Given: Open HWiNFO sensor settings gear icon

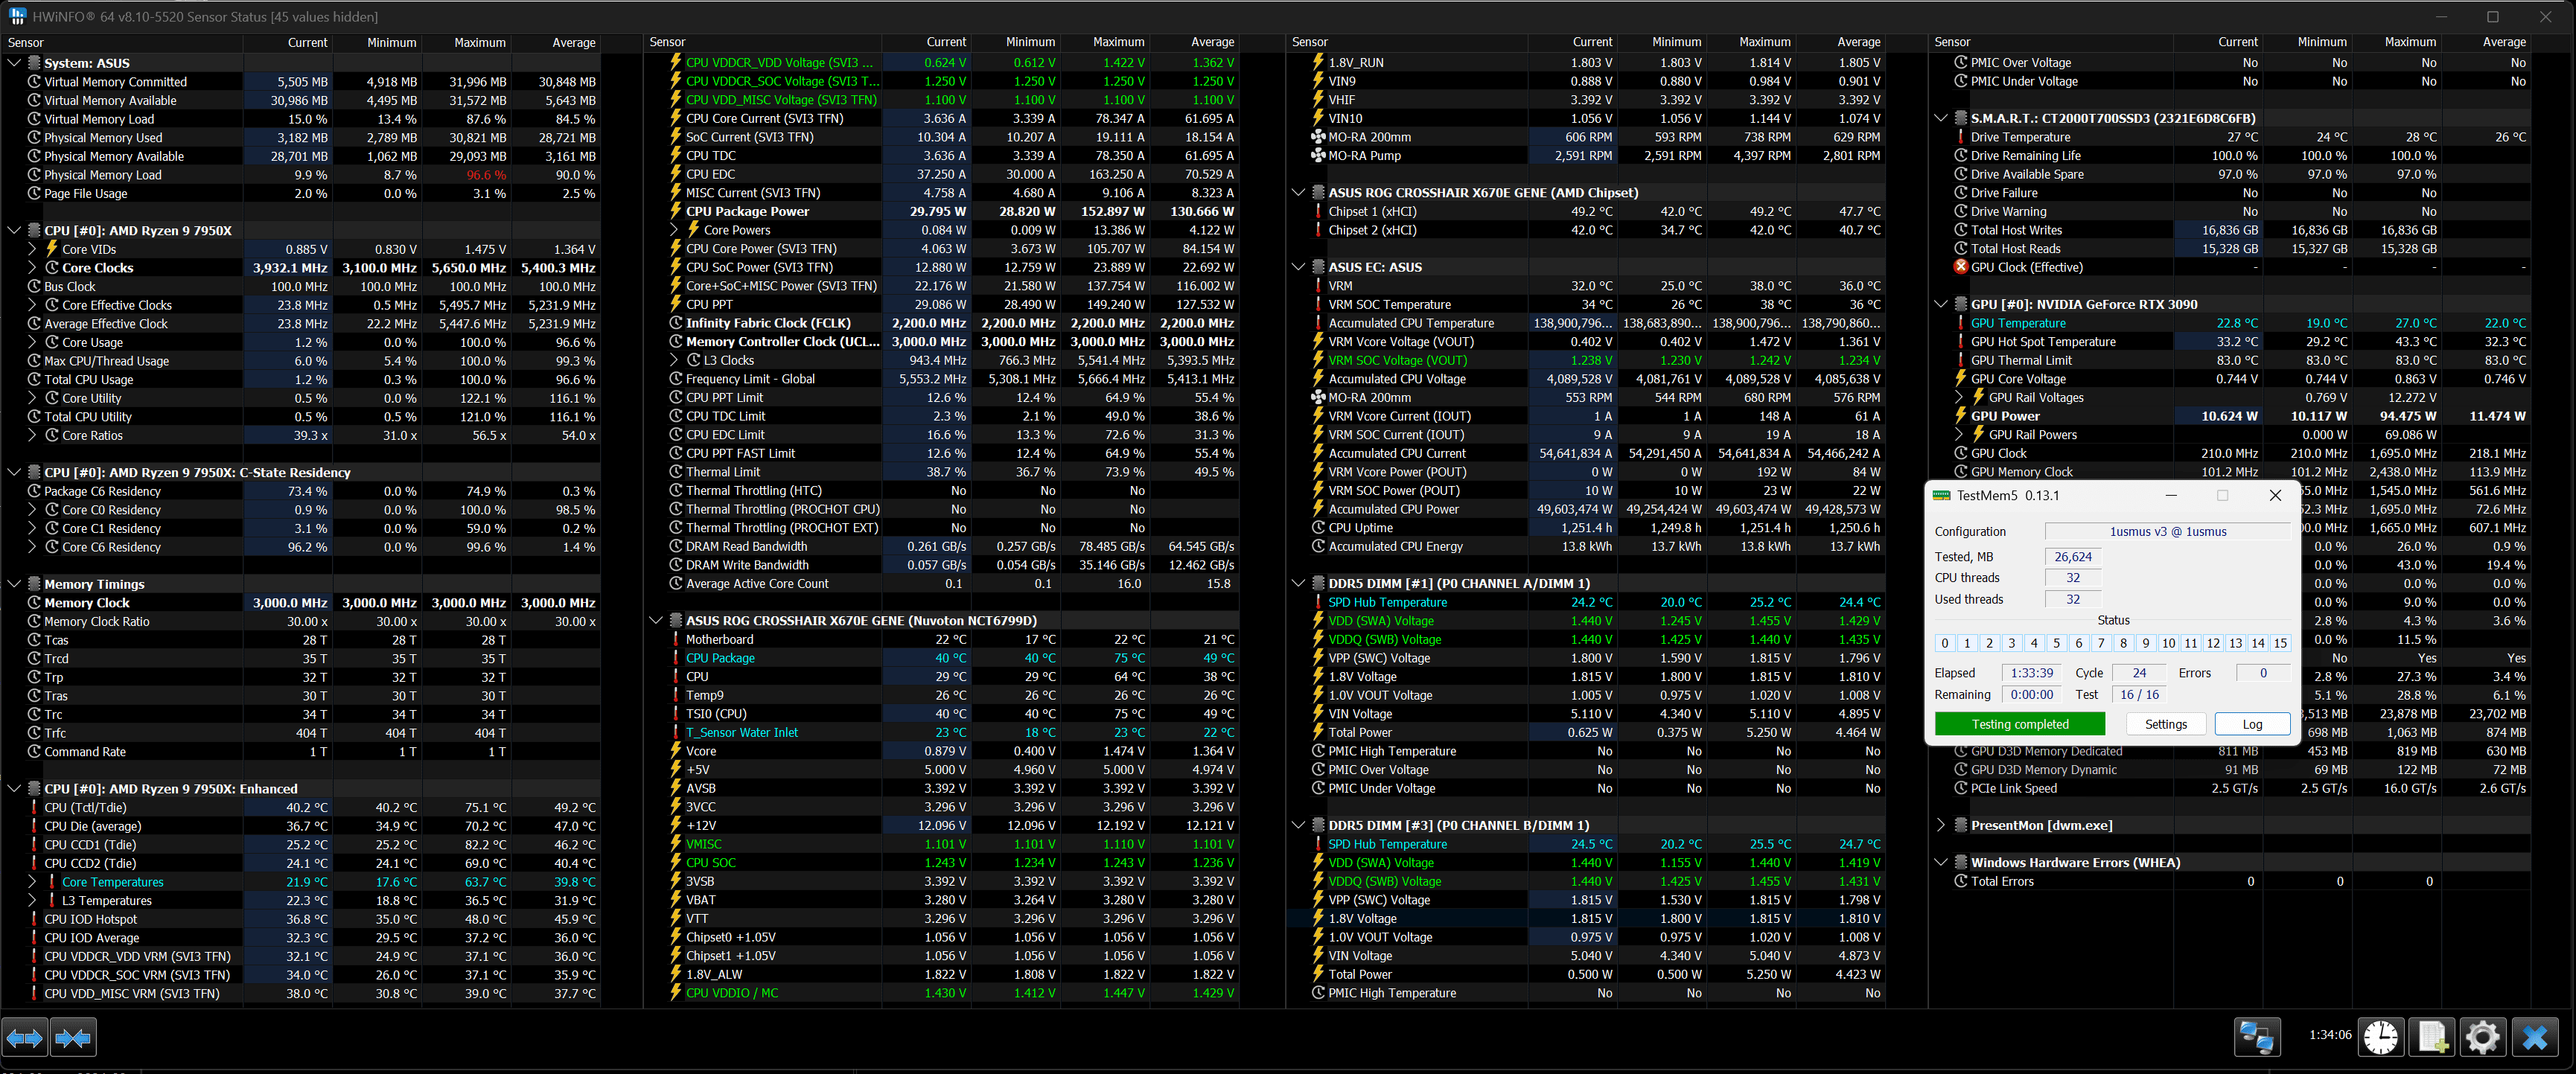Looking at the screenshot, I should [x=2482, y=1037].
